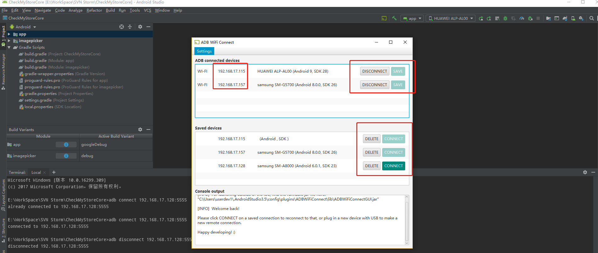Delete saved device 192.168.17.115
The width and height of the screenshot is (598, 253).
tap(372, 139)
